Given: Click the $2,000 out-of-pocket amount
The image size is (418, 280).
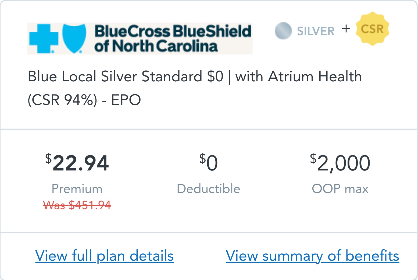Looking at the screenshot, I should pos(340,163).
